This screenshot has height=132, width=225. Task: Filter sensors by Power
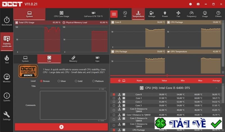coord(165,14)
